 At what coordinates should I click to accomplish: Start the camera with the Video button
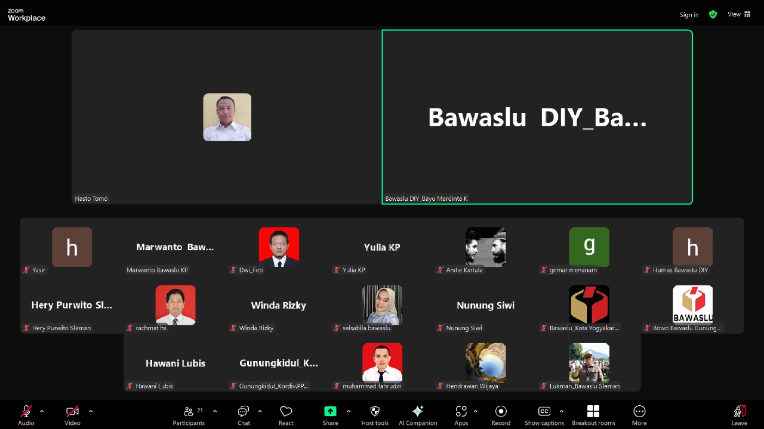point(72,415)
